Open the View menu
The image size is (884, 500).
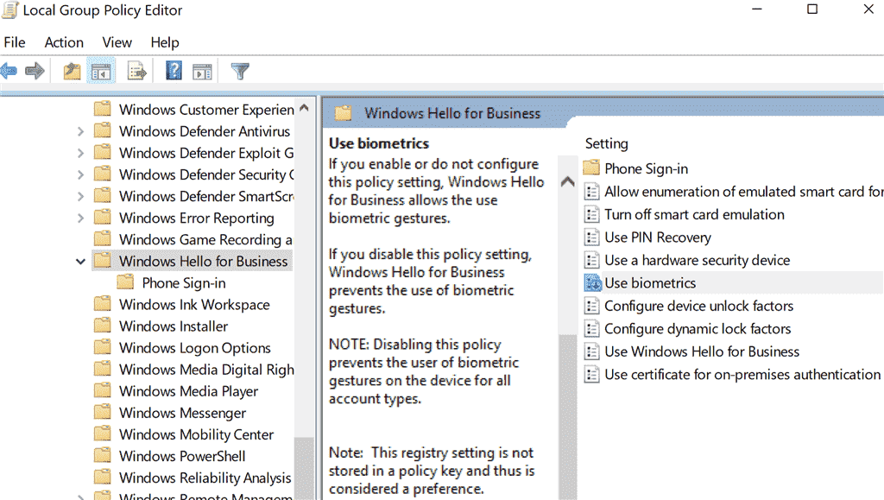(117, 42)
